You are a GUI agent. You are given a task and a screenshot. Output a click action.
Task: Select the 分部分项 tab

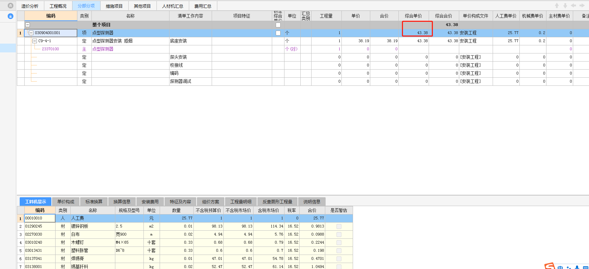click(86, 6)
